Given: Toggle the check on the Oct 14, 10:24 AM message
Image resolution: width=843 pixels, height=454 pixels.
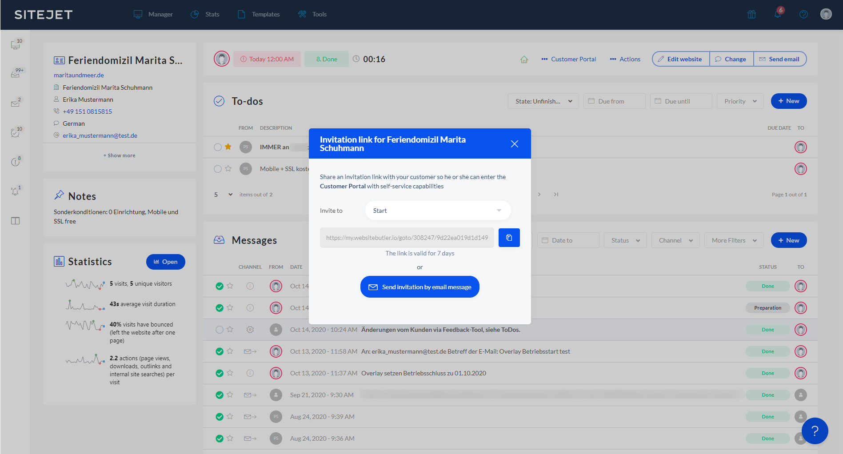Looking at the screenshot, I should (220, 330).
